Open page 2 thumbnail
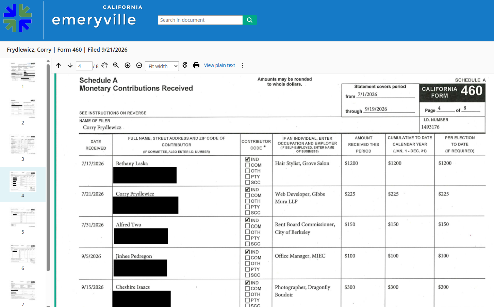The width and height of the screenshot is (494, 307). (23, 108)
